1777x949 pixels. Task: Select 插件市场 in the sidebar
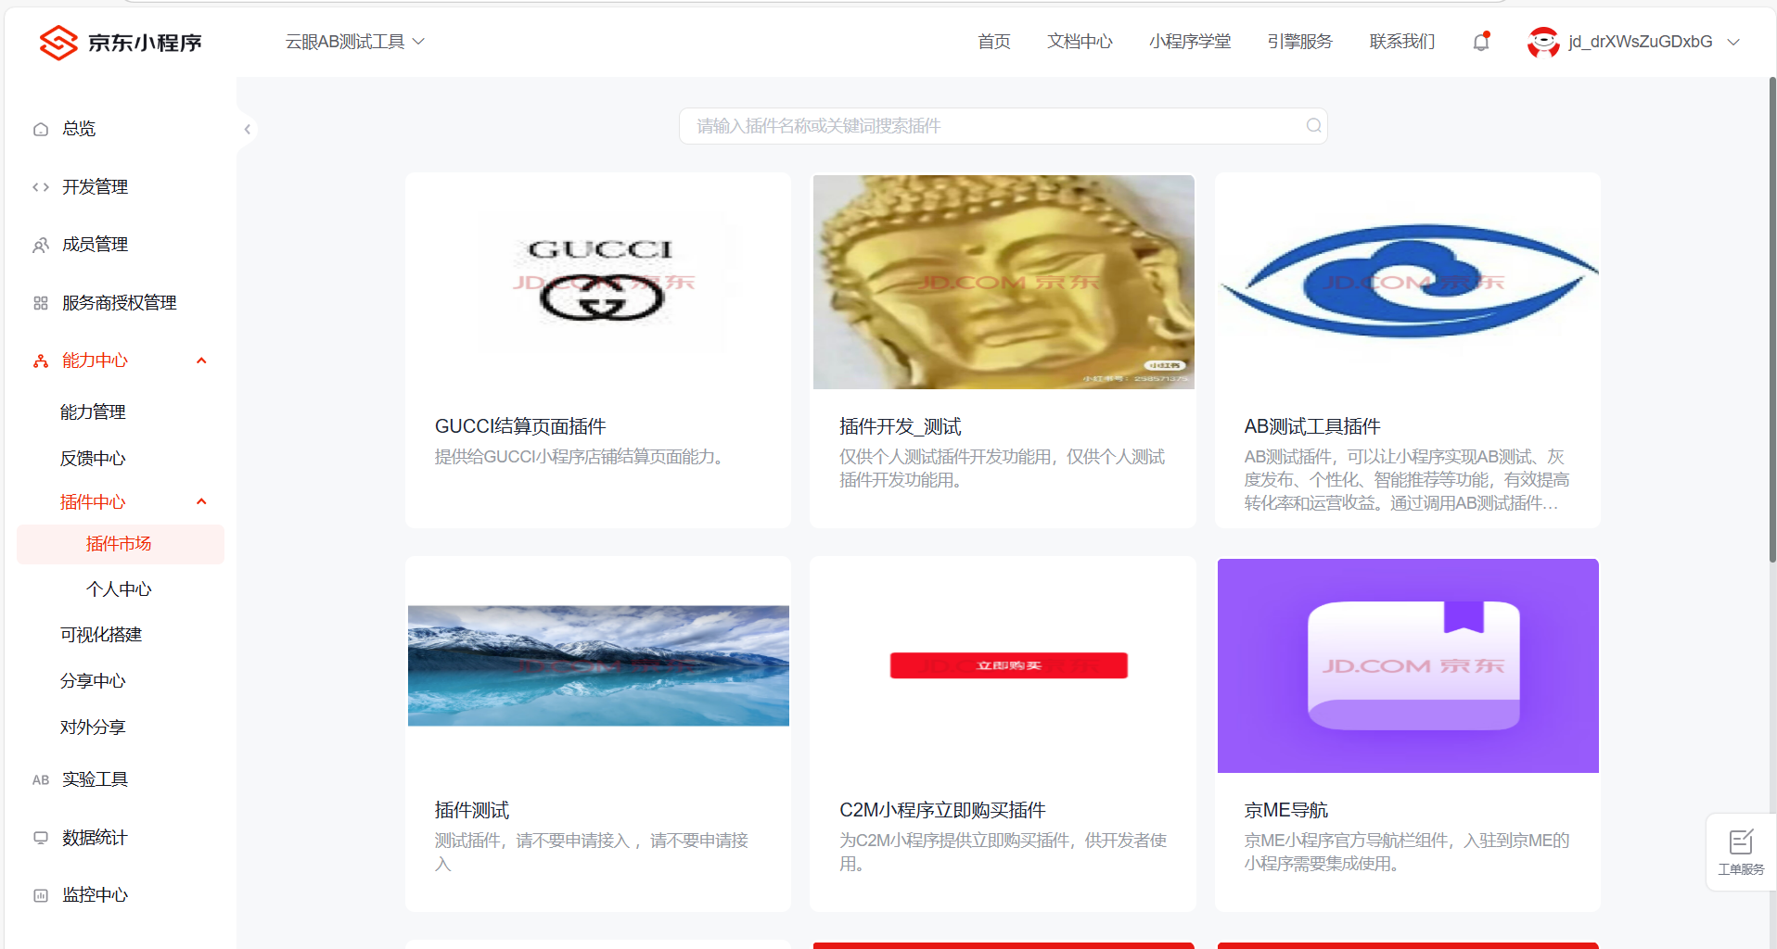point(121,544)
